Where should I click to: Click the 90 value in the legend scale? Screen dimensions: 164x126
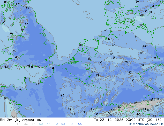tap(56, 124)
